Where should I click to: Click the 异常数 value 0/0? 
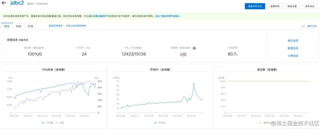click(x=183, y=54)
